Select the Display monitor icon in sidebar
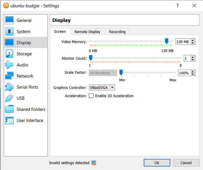The width and height of the screenshot is (203, 170). pos(9,42)
